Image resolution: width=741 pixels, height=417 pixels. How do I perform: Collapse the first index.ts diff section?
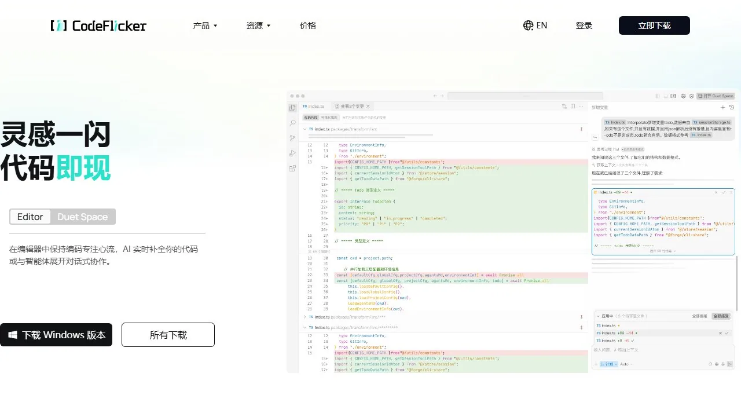click(x=305, y=129)
